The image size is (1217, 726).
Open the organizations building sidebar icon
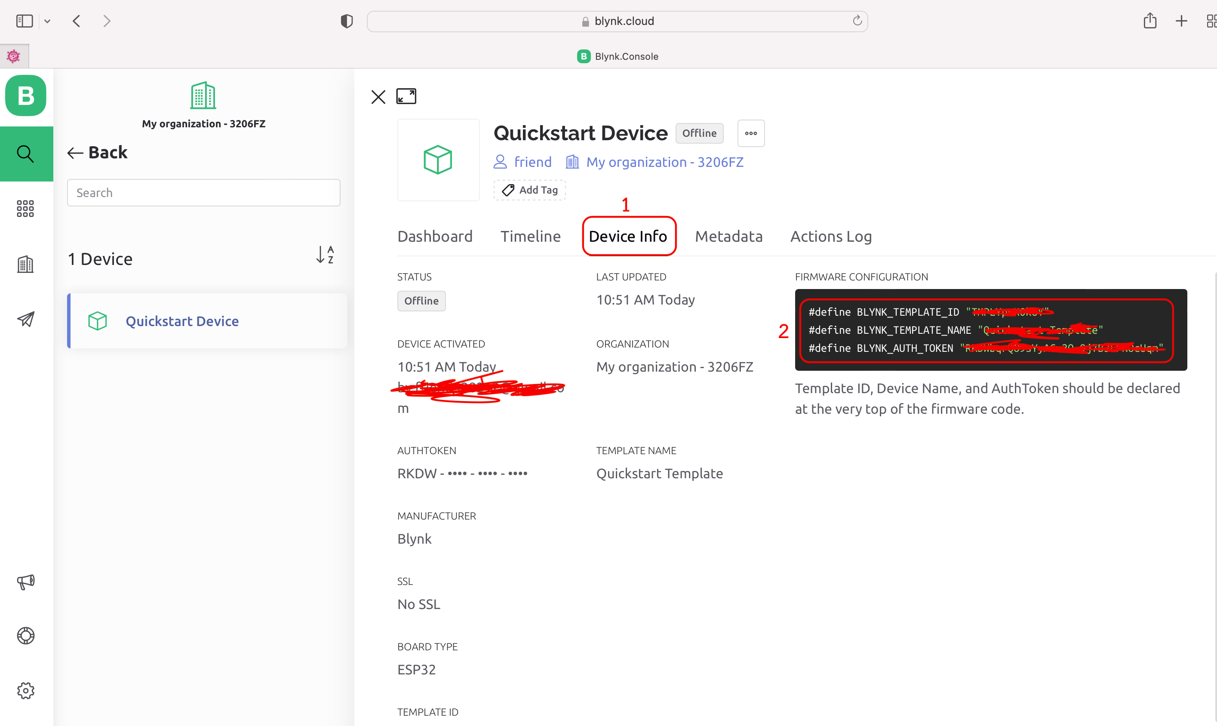pos(25,264)
